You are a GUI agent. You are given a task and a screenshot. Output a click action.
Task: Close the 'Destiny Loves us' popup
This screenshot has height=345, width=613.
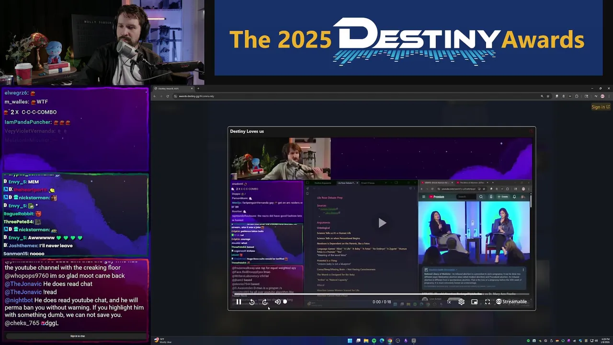531,131
